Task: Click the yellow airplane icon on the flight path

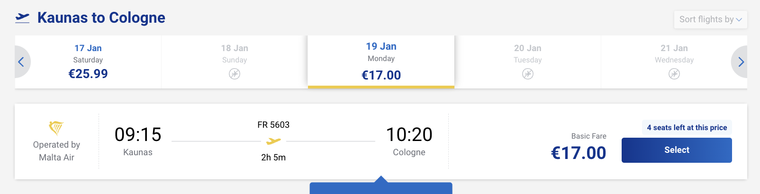Action: (273, 141)
